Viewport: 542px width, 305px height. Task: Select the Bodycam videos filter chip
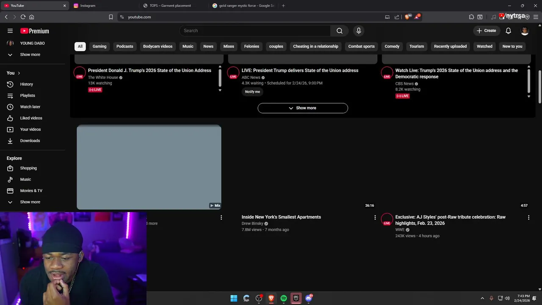pyautogui.click(x=158, y=46)
